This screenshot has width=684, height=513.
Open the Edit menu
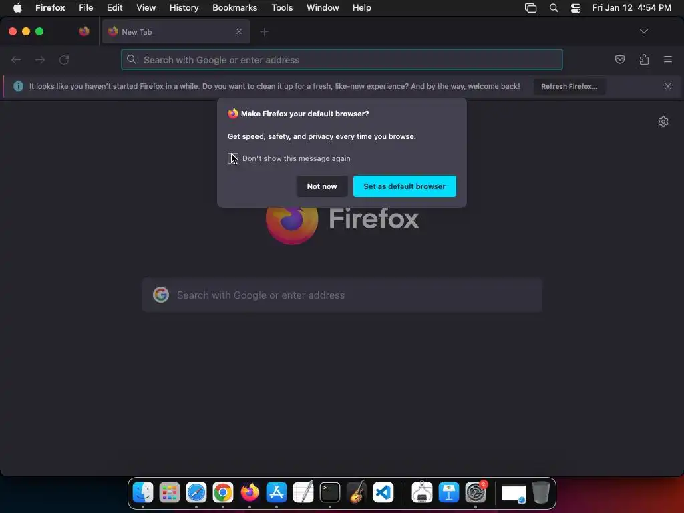[x=115, y=7]
